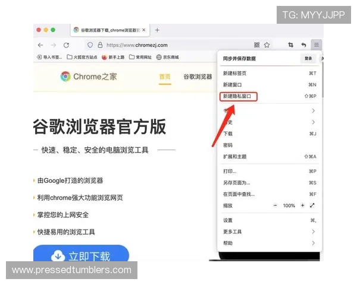Click the undo arrow toolbar icon
Screen dimensions: 357x285
(303, 45)
